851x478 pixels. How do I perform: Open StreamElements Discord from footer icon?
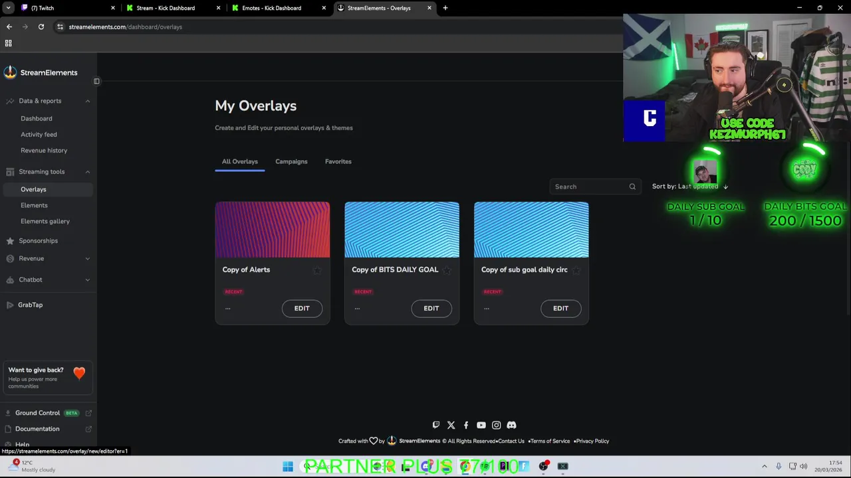(511, 425)
